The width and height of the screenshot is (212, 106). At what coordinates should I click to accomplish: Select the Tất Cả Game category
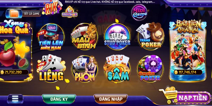(23, 14)
